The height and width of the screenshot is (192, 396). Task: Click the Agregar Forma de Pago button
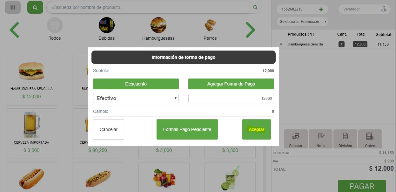[231, 84]
